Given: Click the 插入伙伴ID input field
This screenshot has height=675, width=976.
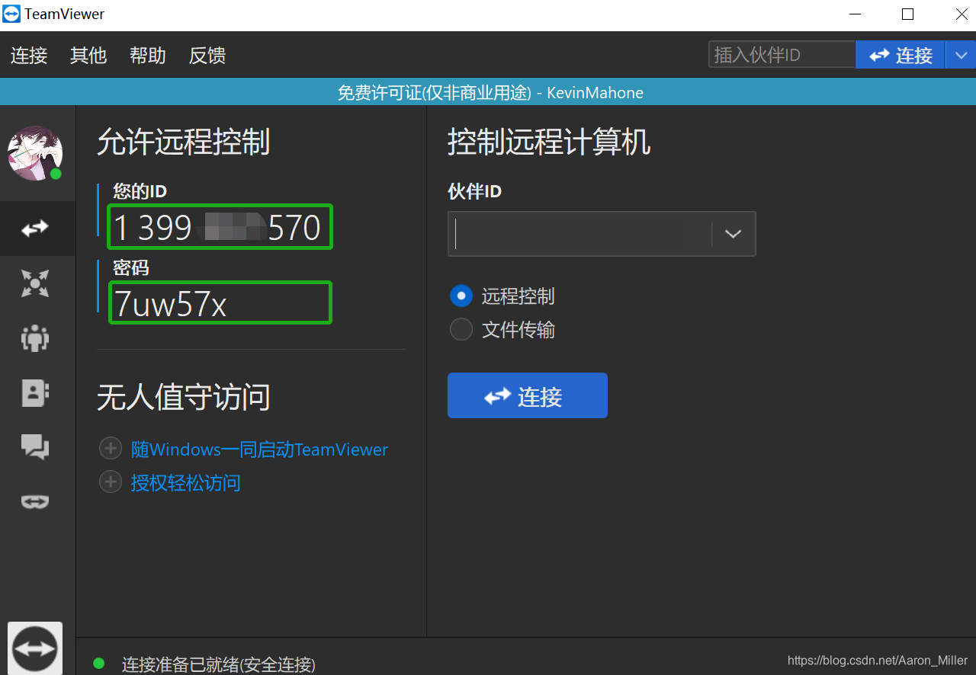Looking at the screenshot, I should 782,55.
